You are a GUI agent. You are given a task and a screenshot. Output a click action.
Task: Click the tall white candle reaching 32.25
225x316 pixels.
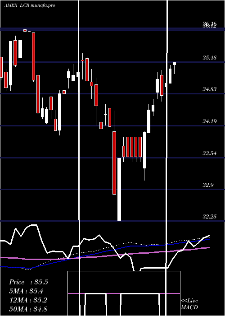click(x=119, y=190)
